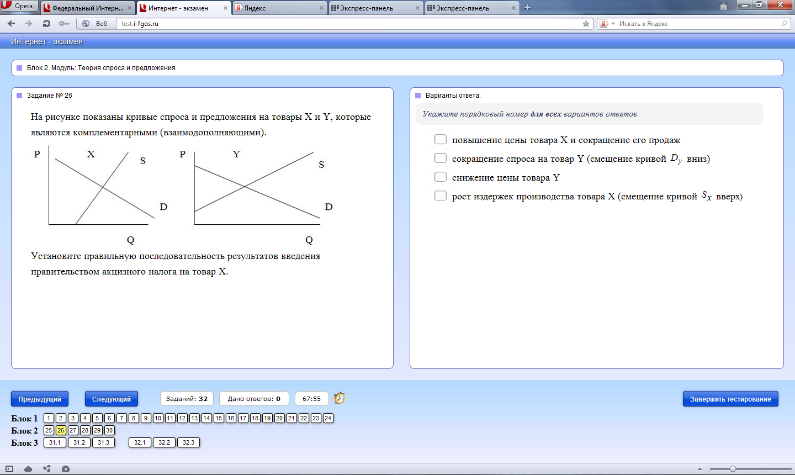Toggle the panels icon in status bar
Viewport: 795px width, 475px height.
click(x=9, y=469)
